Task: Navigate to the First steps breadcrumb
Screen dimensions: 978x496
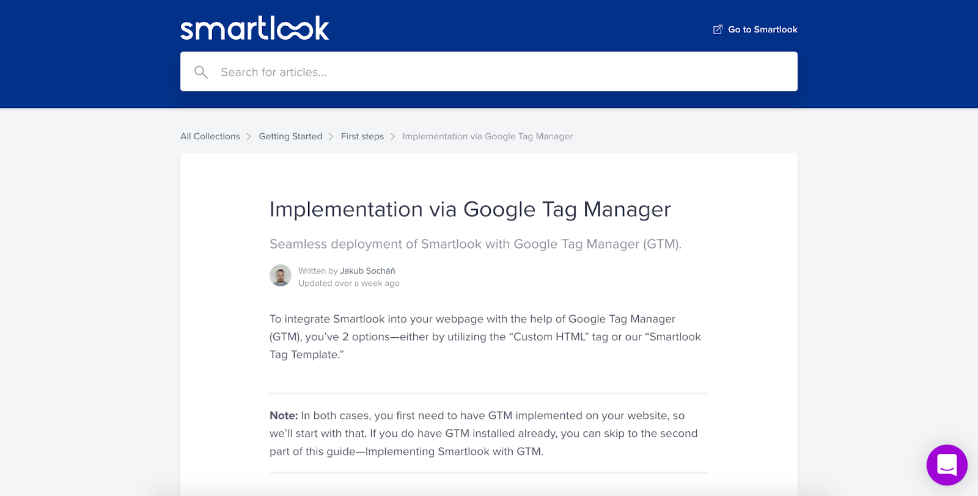Action: (362, 136)
